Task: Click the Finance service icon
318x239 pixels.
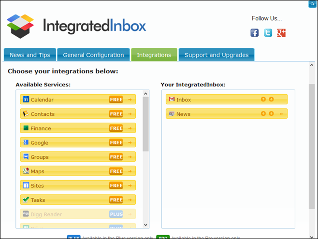Action: point(26,128)
